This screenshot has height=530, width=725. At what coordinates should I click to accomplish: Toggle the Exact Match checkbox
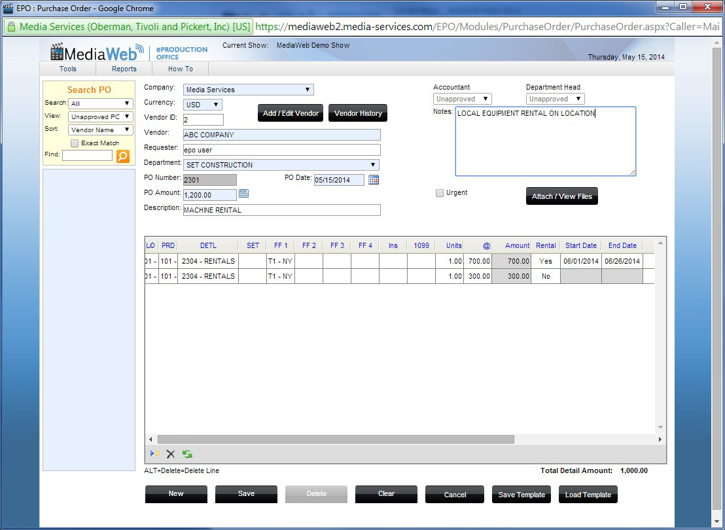tap(75, 143)
